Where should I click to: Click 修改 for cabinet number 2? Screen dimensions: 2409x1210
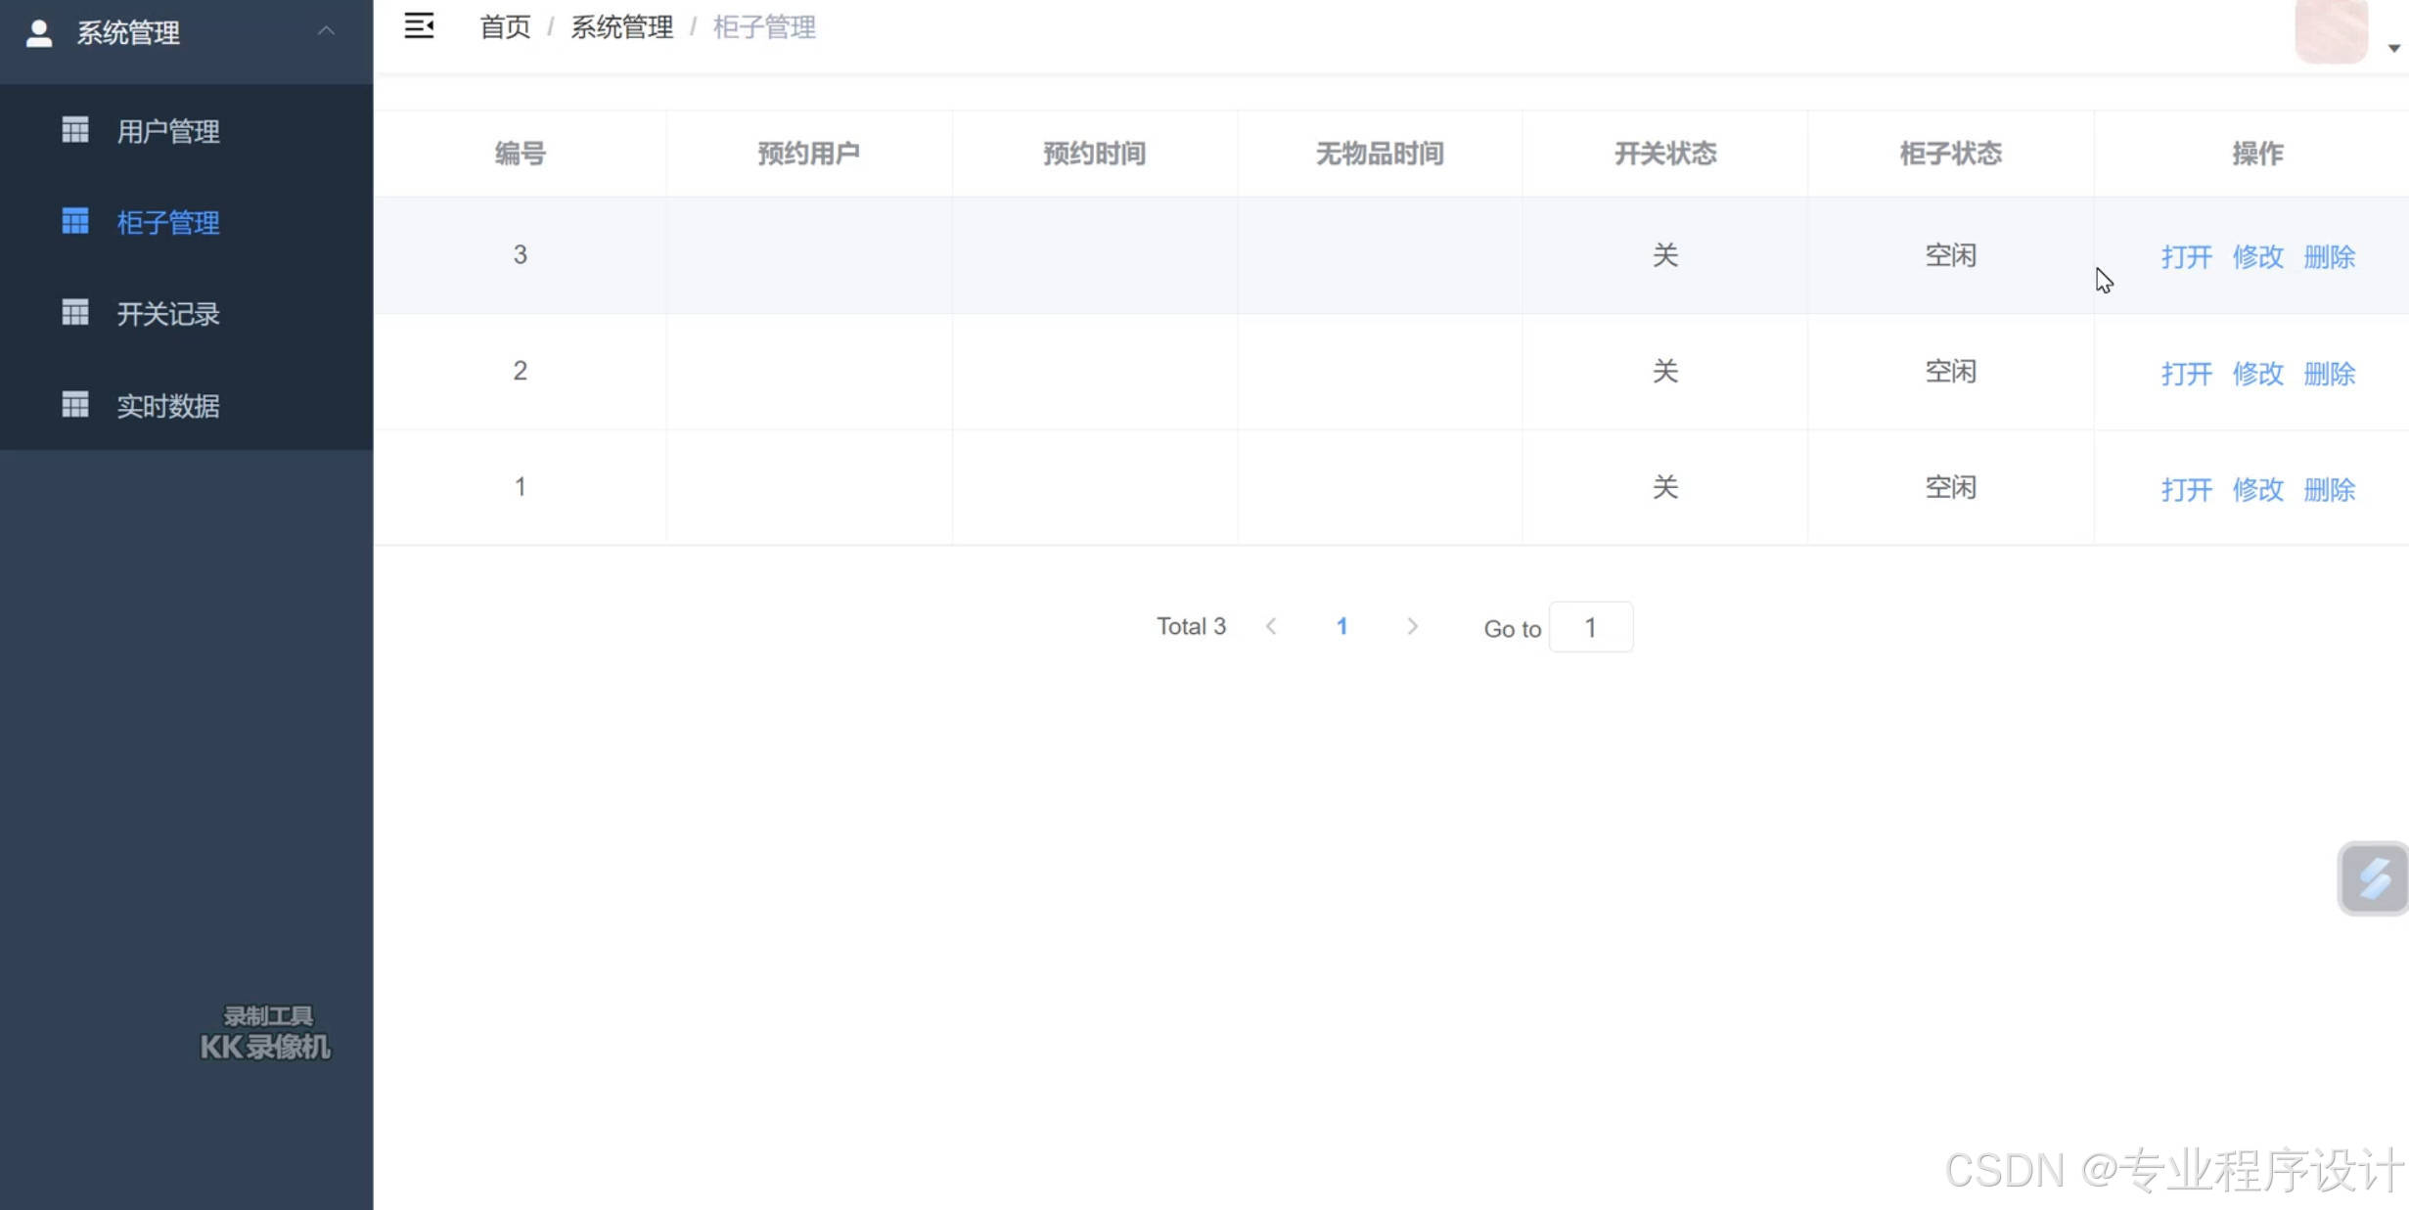tap(2257, 374)
